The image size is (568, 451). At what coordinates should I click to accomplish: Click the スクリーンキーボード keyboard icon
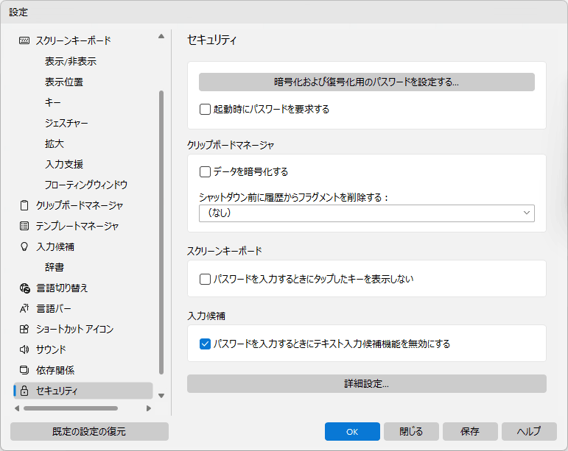pyautogui.click(x=24, y=40)
